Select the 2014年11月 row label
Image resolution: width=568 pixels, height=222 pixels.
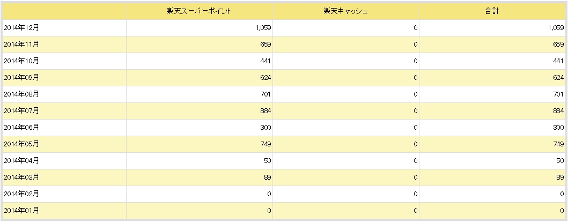[21, 45]
